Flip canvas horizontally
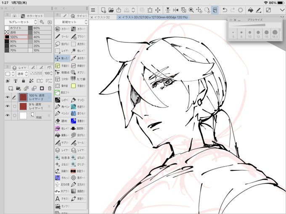This screenshot has width=286, height=214. coord(176,10)
